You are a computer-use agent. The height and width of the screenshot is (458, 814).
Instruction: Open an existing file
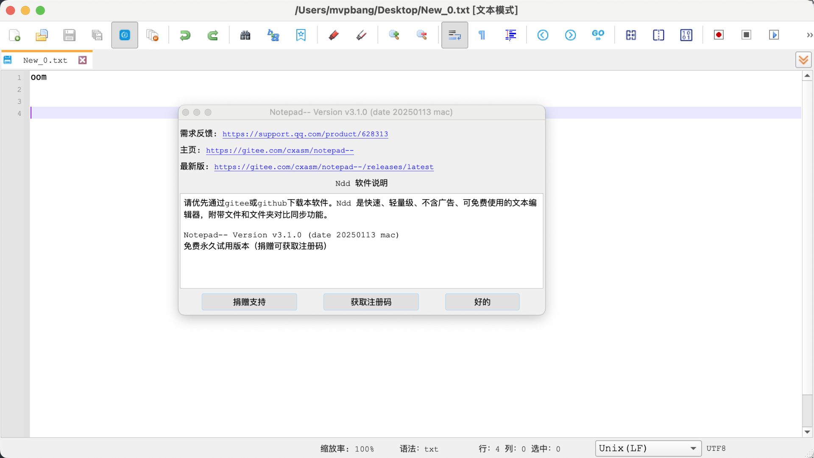pos(42,35)
